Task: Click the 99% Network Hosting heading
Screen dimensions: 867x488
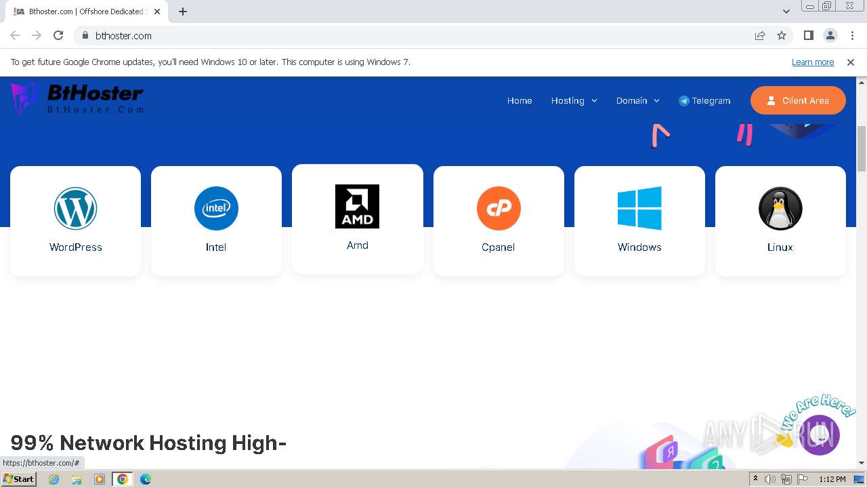Action: (148, 443)
